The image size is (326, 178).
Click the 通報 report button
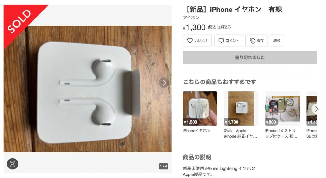(x=277, y=40)
